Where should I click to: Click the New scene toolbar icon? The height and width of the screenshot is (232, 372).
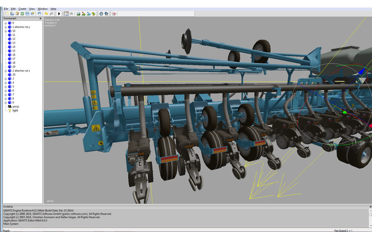click(6, 14)
